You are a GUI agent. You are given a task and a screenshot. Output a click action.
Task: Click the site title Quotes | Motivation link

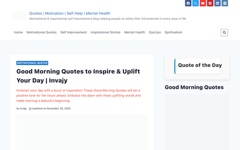coord(70,13)
